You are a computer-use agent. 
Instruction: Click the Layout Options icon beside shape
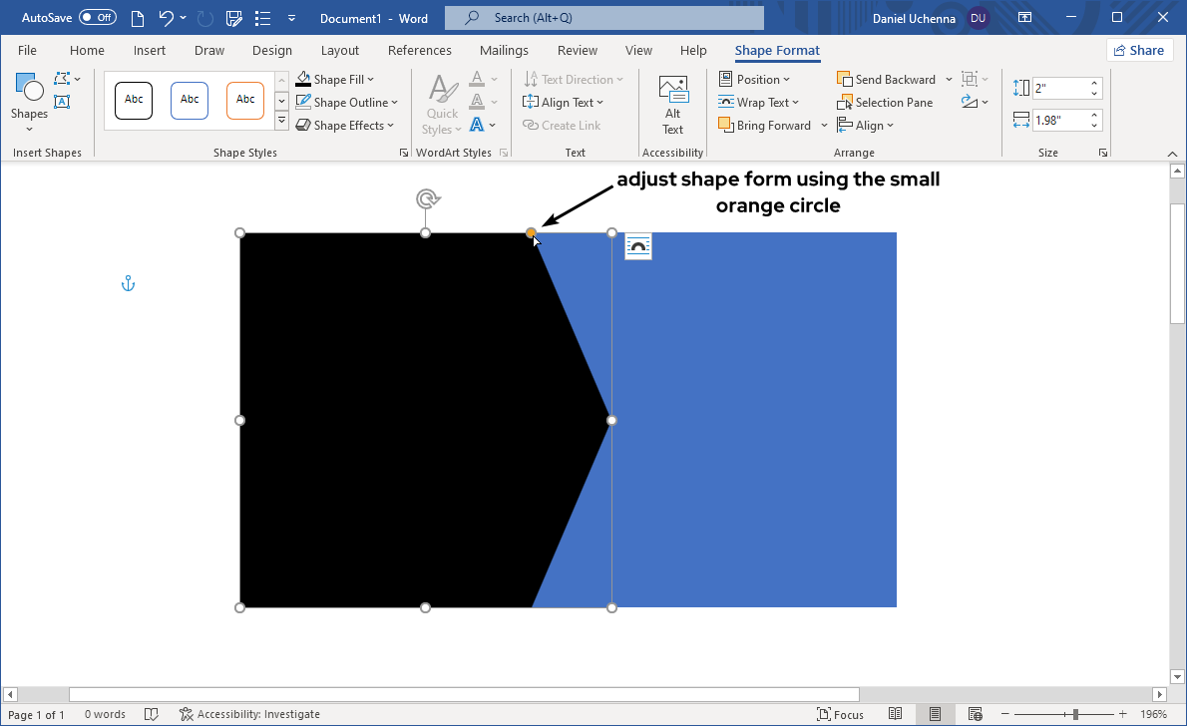point(638,246)
